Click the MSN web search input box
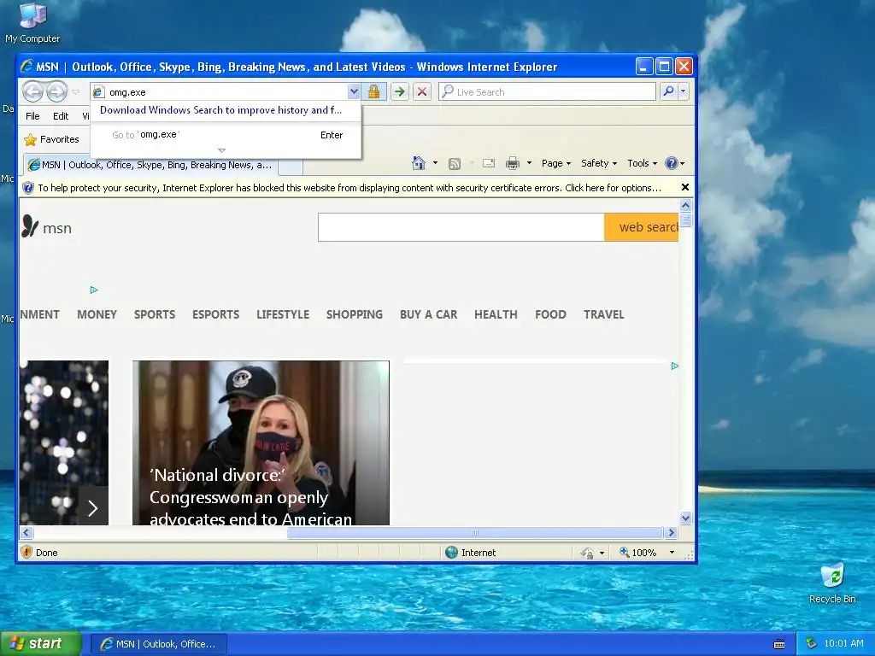The image size is (875, 656). [x=461, y=227]
